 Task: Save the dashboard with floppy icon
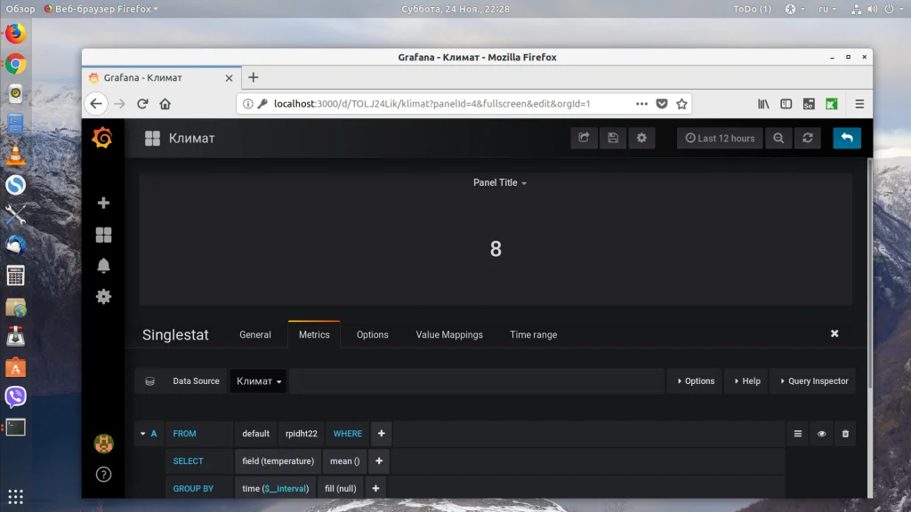click(612, 138)
